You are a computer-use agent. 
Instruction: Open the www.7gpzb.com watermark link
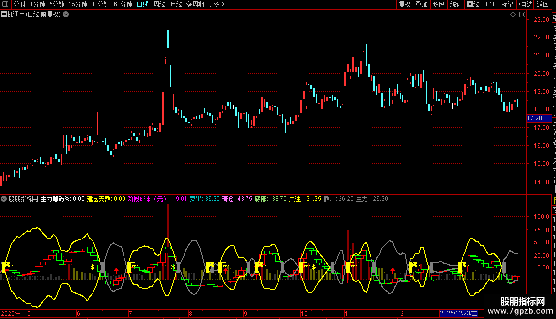(x=522, y=312)
